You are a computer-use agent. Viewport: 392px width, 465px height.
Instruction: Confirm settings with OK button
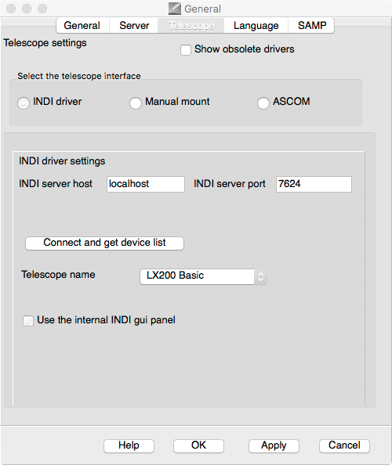click(x=198, y=445)
